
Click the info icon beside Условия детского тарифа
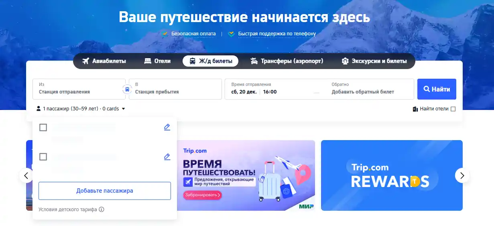click(x=102, y=210)
